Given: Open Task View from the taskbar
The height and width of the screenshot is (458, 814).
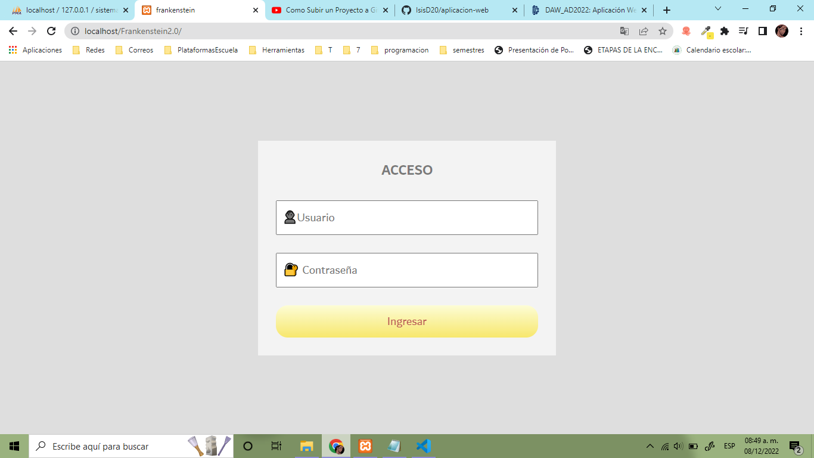Looking at the screenshot, I should tap(275, 445).
